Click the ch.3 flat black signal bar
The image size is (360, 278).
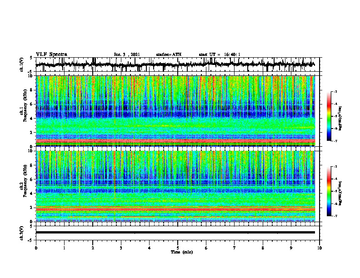click(x=175, y=233)
